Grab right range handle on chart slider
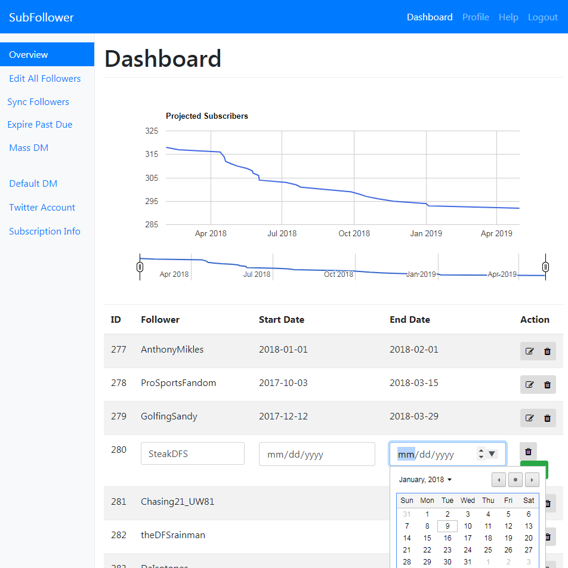The height and width of the screenshot is (568, 568). click(x=545, y=267)
